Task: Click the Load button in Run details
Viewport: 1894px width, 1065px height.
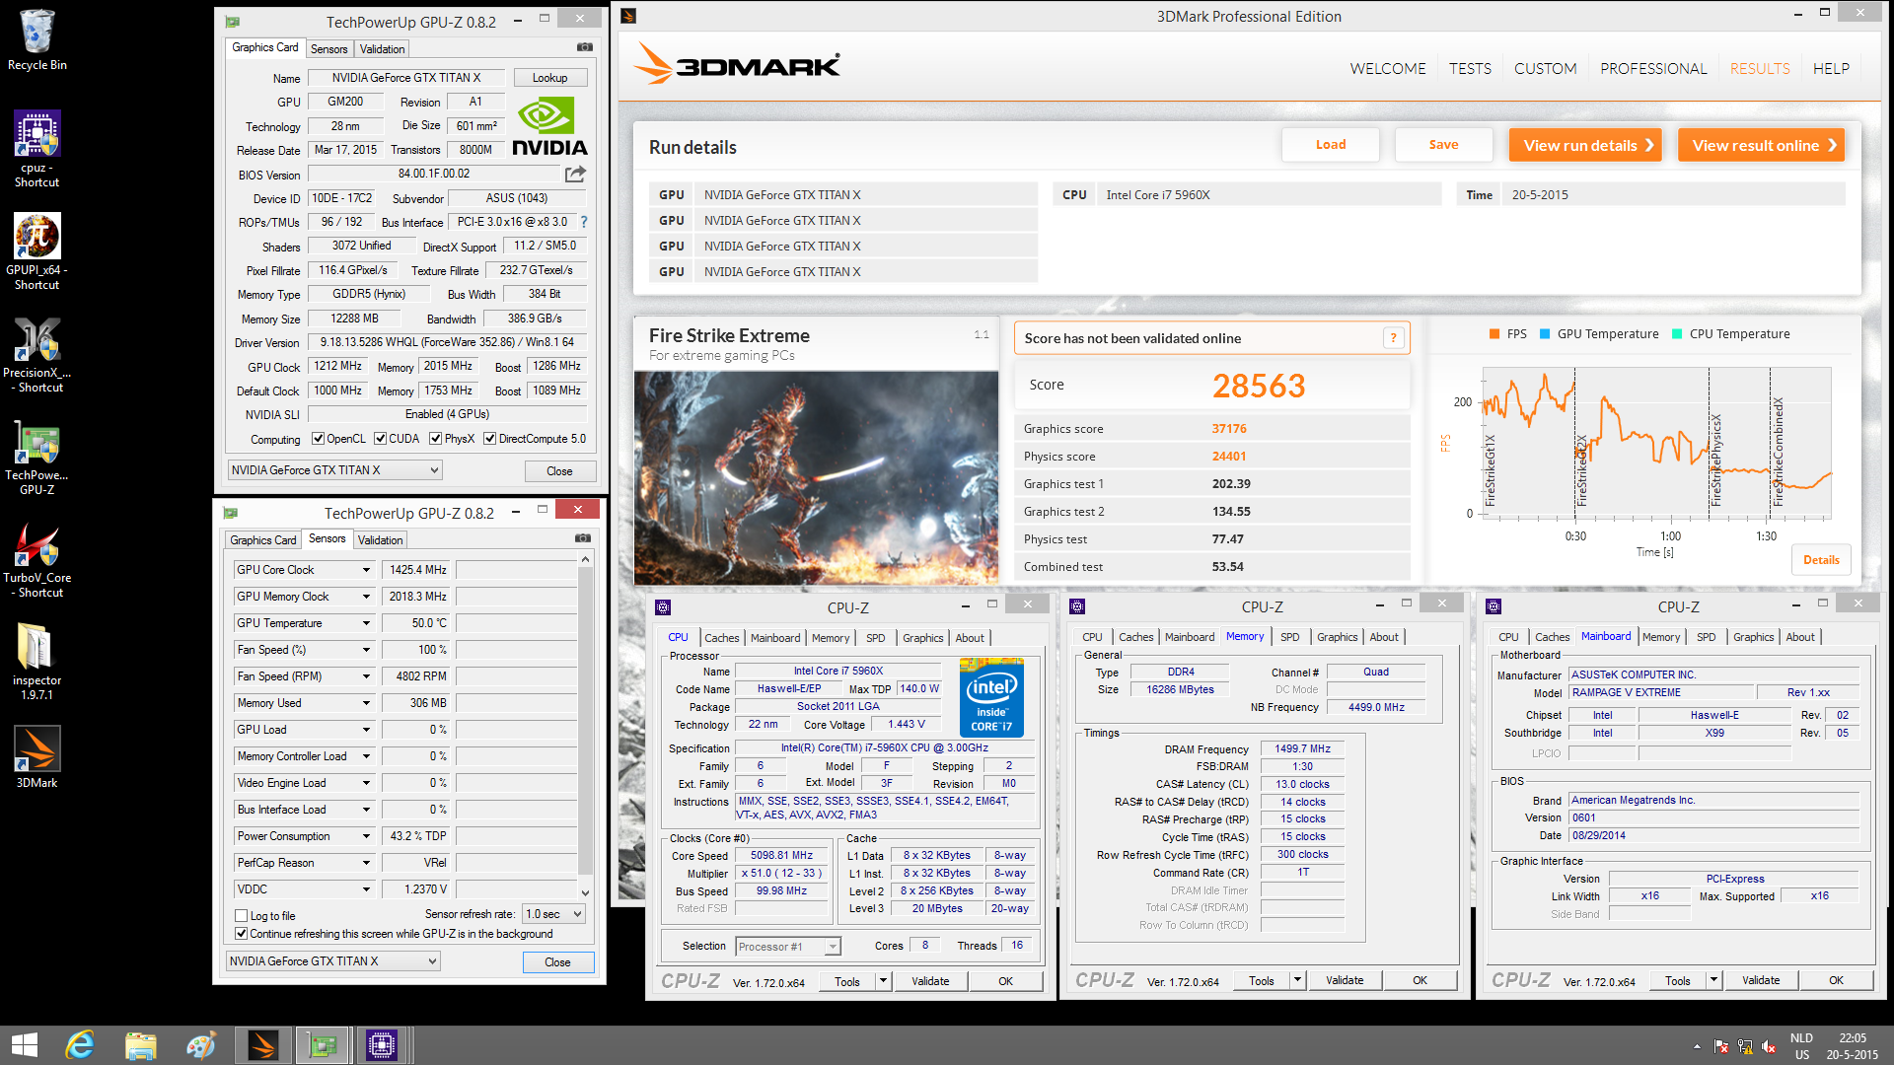Action: tap(1330, 145)
